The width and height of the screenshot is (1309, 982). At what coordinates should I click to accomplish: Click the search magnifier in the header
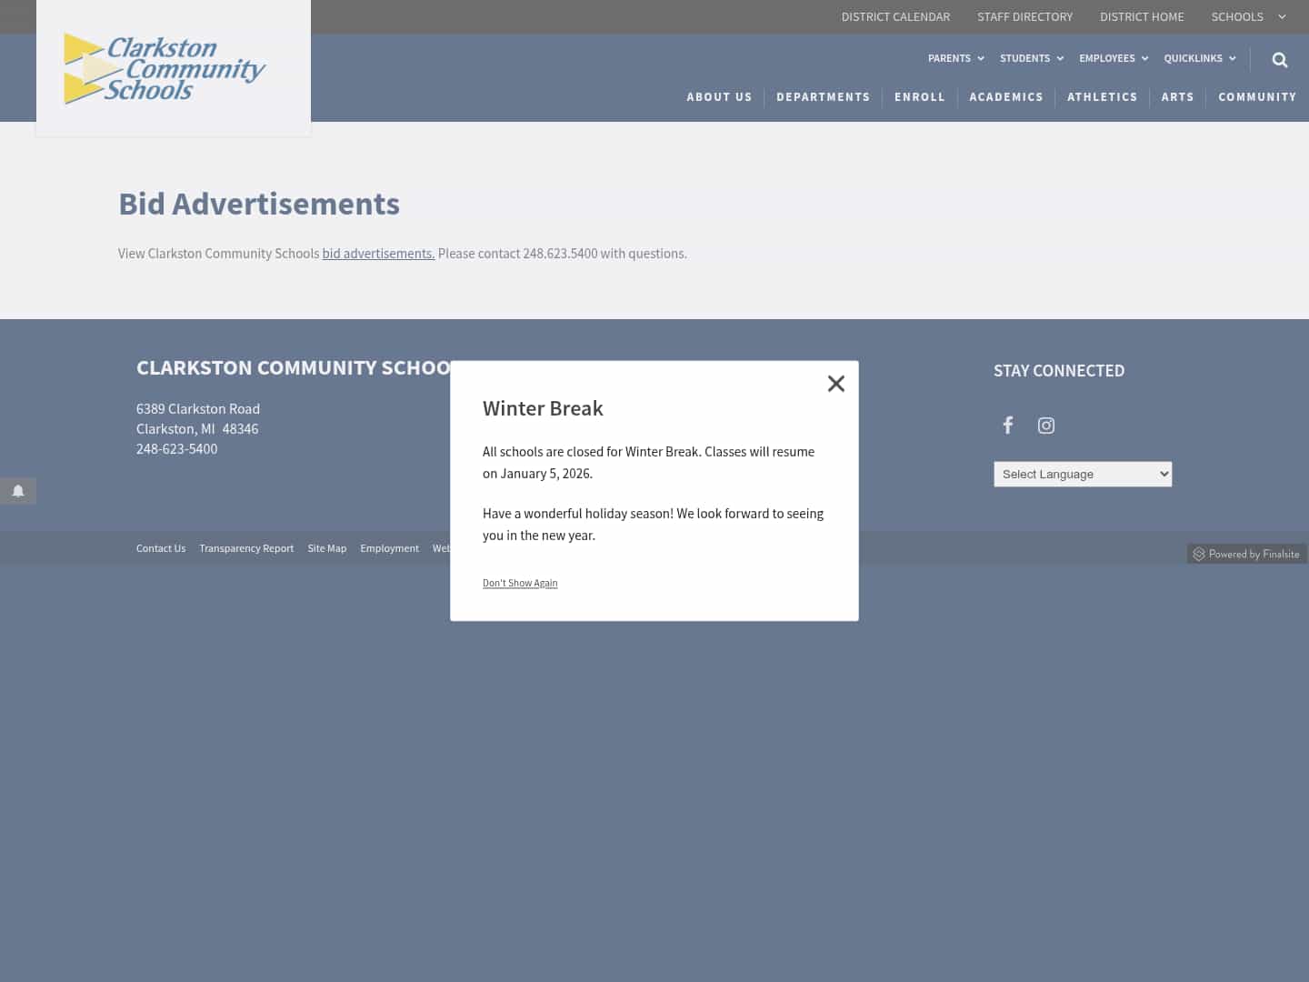[x=1279, y=59]
